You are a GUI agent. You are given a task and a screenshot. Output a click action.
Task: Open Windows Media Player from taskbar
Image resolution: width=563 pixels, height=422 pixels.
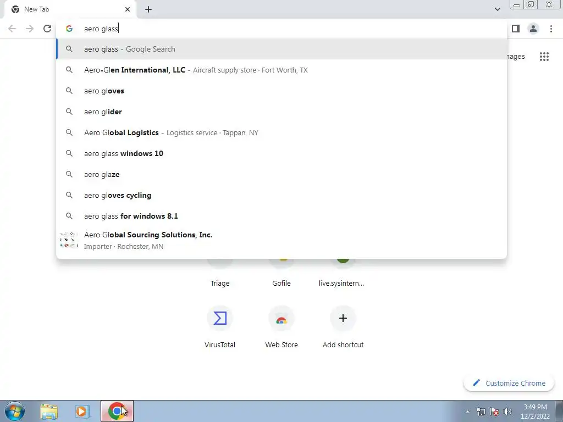tap(82, 412)
